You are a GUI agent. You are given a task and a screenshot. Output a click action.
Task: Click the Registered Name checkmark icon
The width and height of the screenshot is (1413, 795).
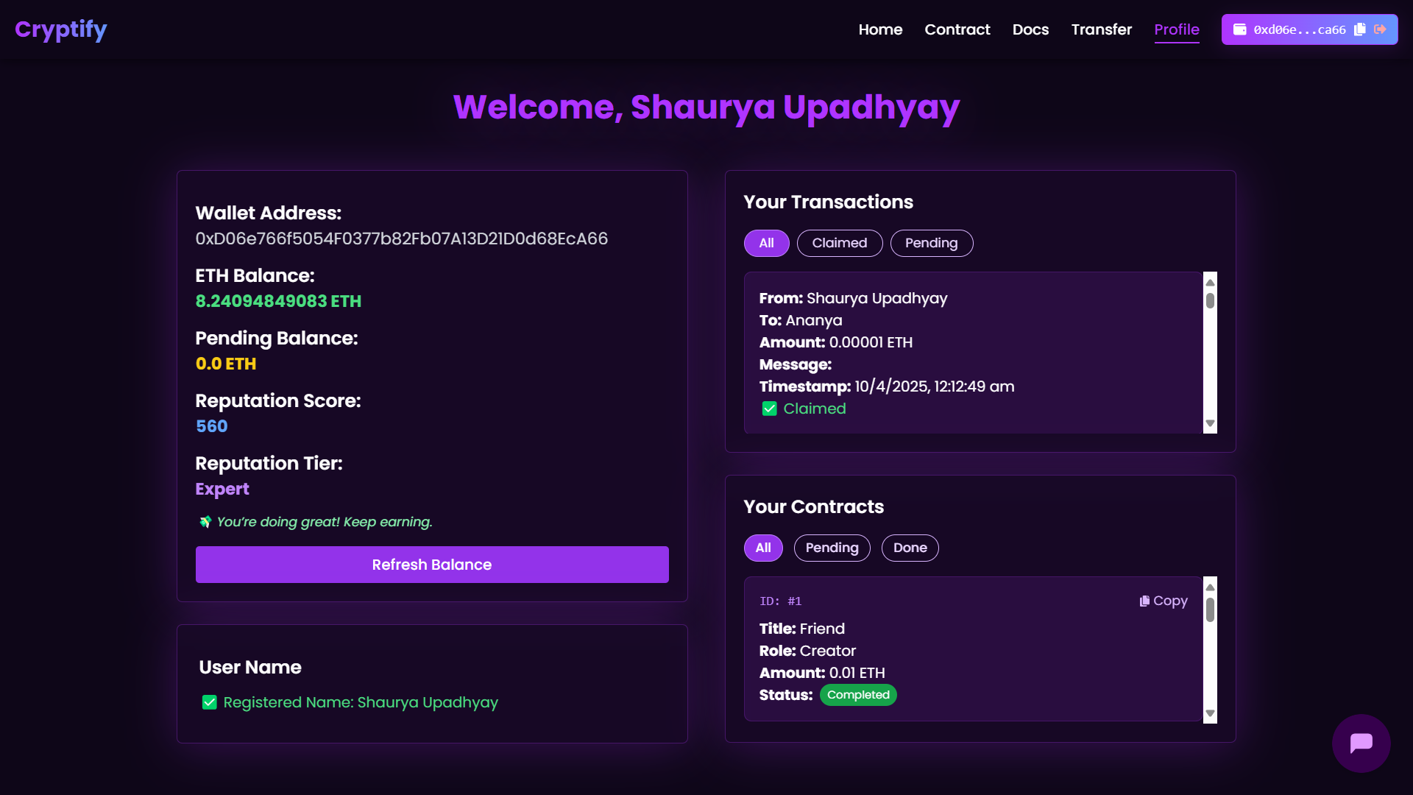point(210,702)
